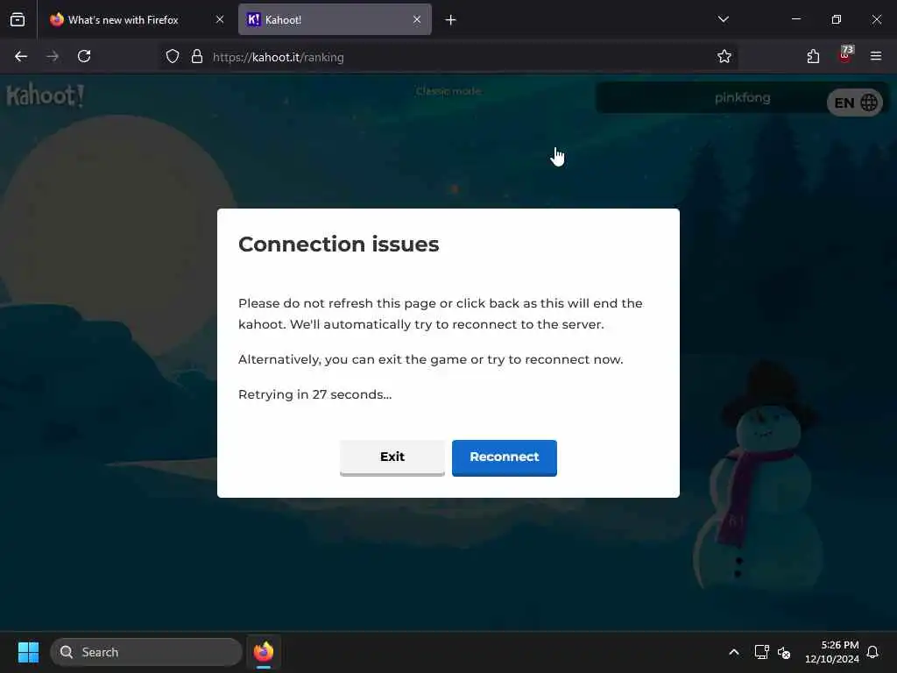Open Firefox View recent browsing icon
Image resolution: width=897 pixels, height=673 pixels.
(x=18, y=20)
